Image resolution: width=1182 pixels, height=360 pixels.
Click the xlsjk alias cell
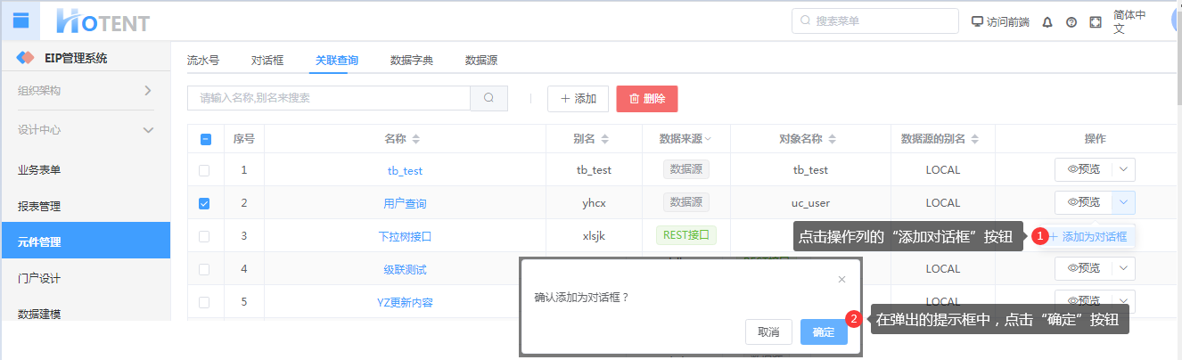pyautogui.click(x=594, y=236)
